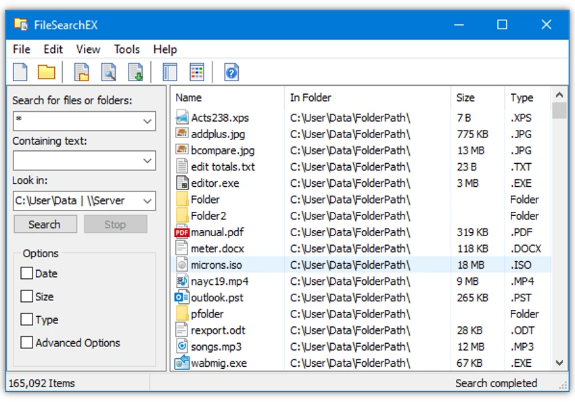Image resolution: width=575 pixels, height=402 pixels.
Task: Click the .DOCX type cell
Action: [526, 248]
